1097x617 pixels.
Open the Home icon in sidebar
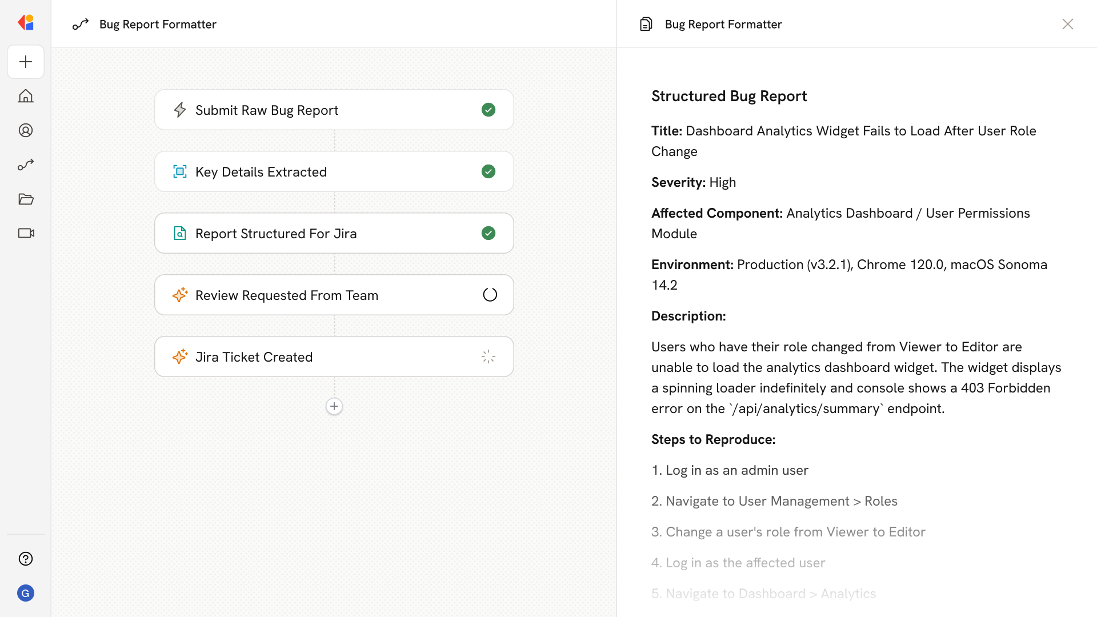point(26,96)
